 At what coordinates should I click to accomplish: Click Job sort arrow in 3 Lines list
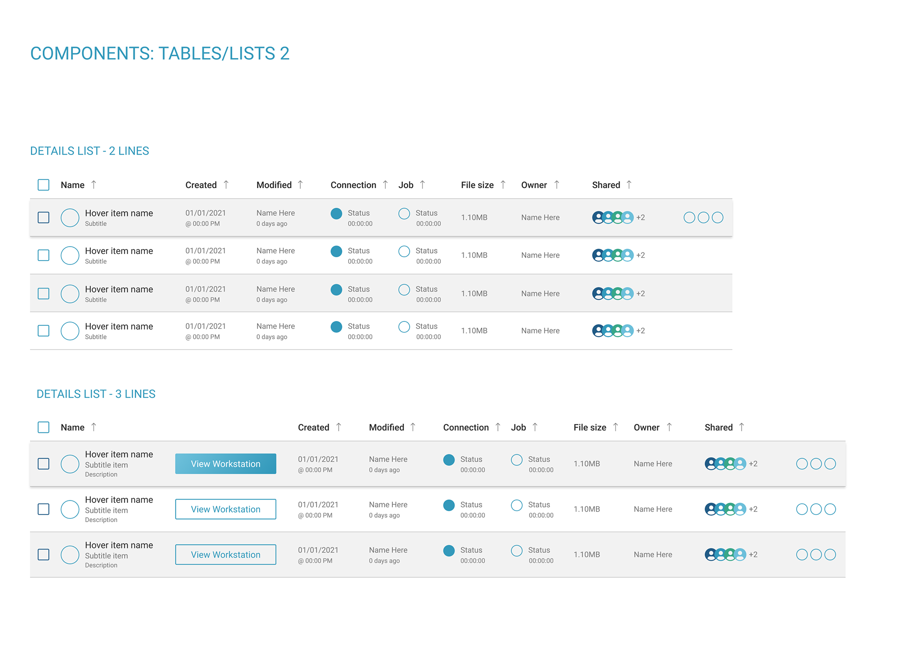coord(535,427)
